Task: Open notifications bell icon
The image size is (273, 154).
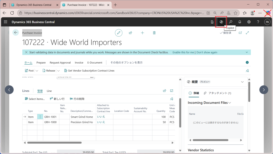Action: click(240, 22)
